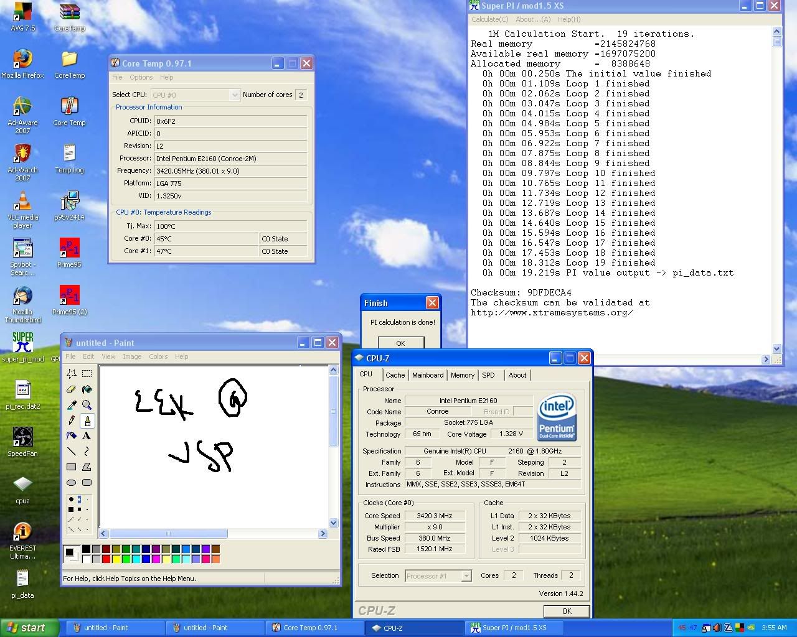
Task: Pick the bright green color swatch
Action: point(126,559)
